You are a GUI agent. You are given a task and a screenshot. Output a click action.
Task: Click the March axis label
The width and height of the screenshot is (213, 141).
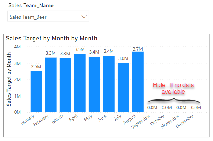tap(57, 119)
